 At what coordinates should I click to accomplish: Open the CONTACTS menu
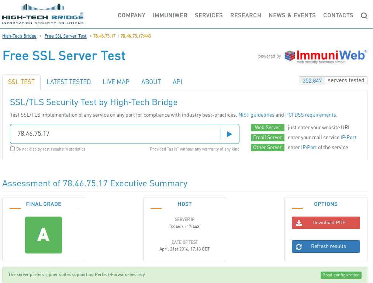click(338, 15)
